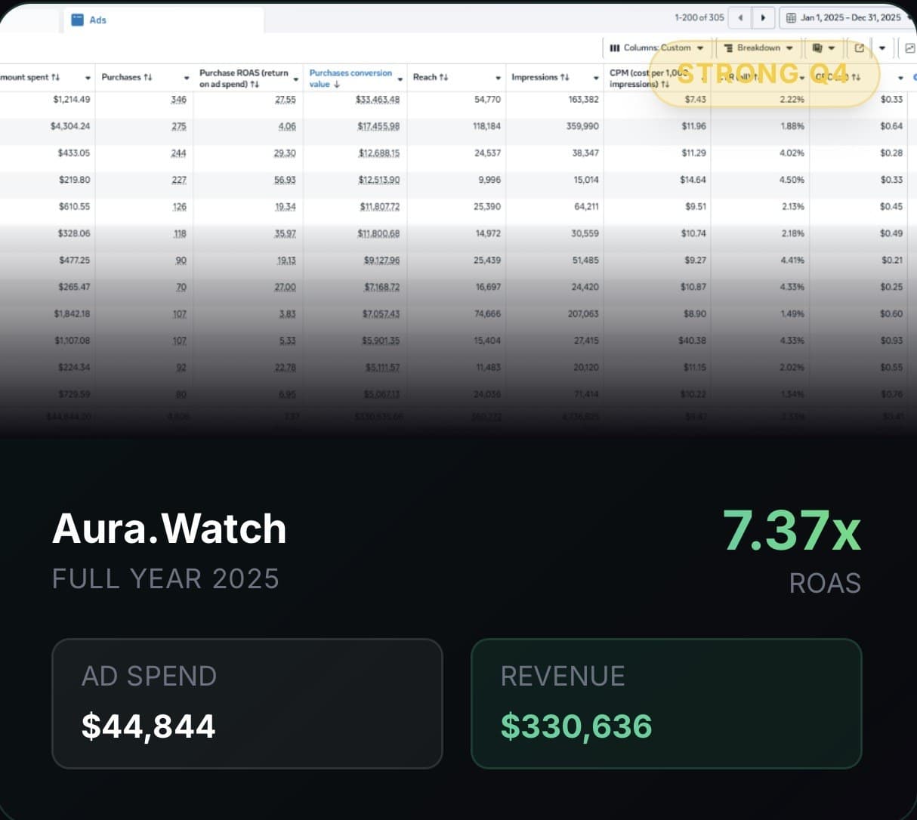Open the 227 purchases link

click(178, 180)
